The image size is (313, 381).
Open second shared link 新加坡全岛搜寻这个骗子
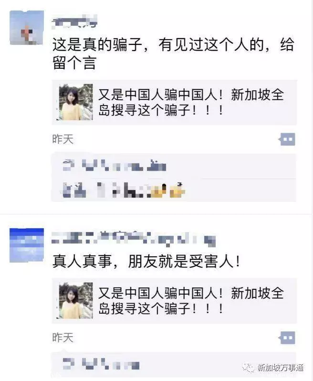(x=174, y=301)
